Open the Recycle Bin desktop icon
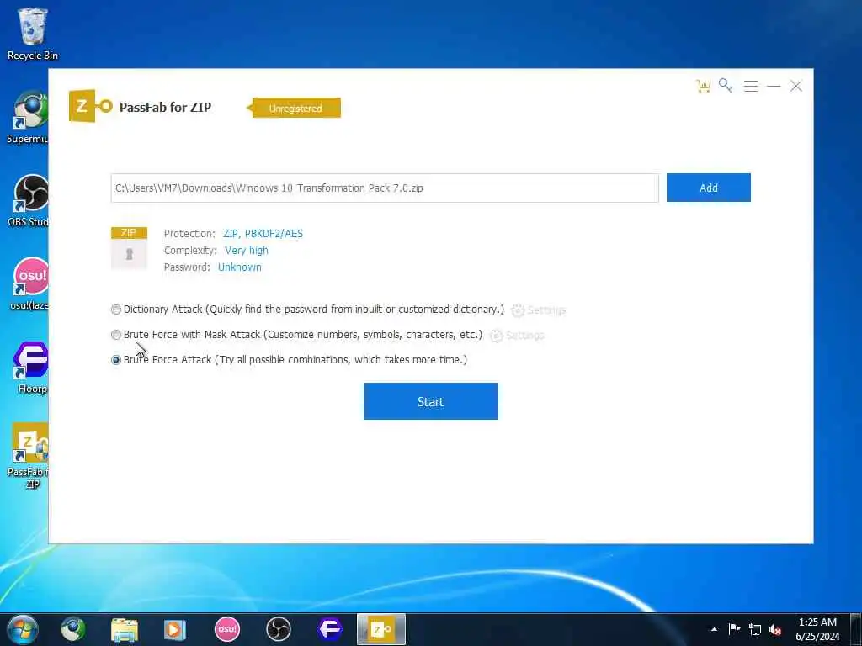This screenshot has width=862, height=646. [32, 34]
